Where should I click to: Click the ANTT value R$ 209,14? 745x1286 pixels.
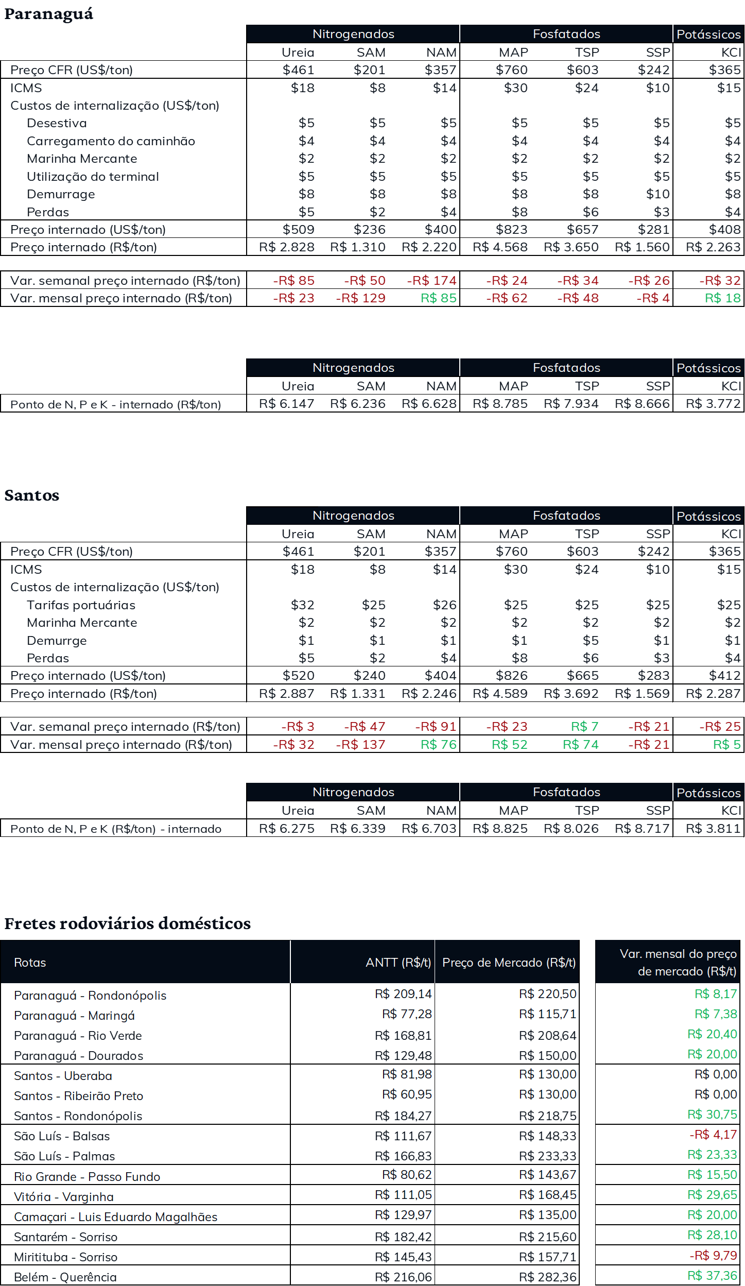[403, 993]
